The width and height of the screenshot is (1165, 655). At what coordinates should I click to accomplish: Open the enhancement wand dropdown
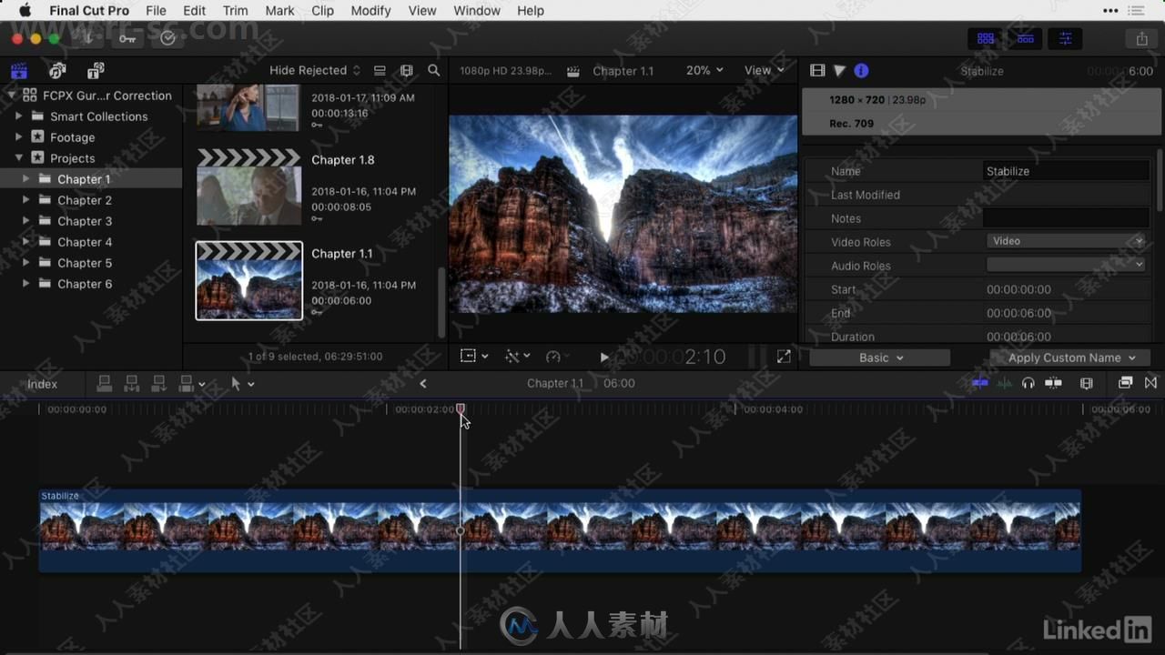[x=518, y=357]
